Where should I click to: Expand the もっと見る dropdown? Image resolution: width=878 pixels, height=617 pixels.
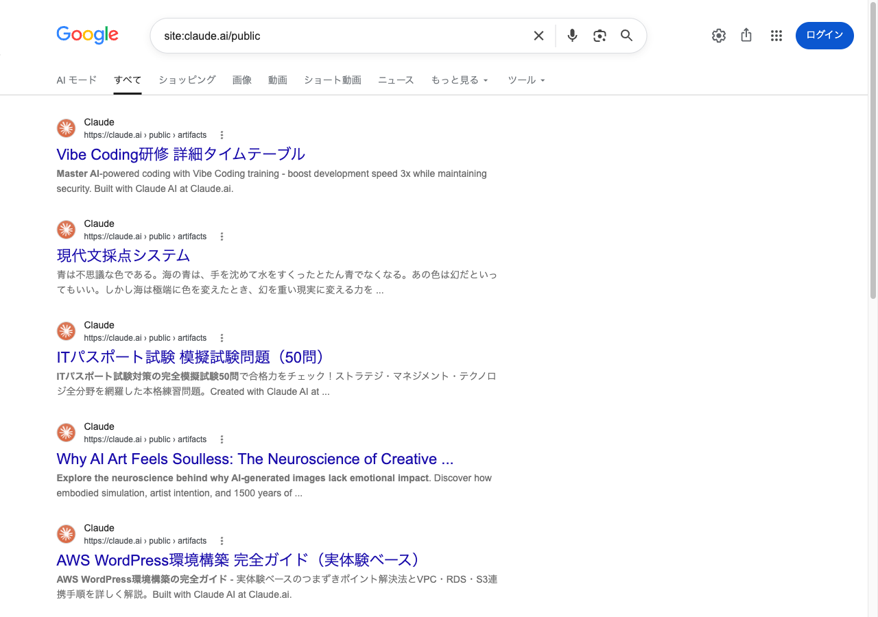click(x=460, y=80)
